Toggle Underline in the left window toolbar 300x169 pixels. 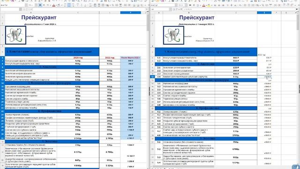coord(48,5)
